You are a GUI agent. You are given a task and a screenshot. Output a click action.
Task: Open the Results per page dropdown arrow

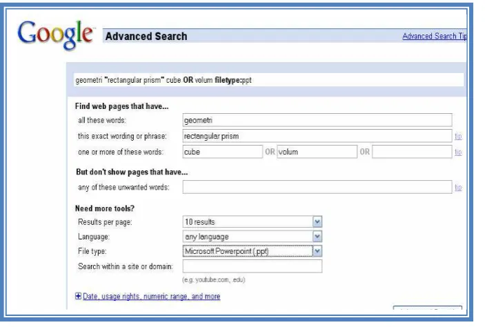(x=317, y=222)
